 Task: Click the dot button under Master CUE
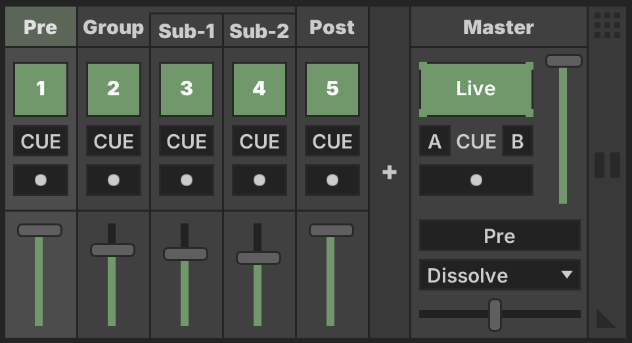pos(476,180)
